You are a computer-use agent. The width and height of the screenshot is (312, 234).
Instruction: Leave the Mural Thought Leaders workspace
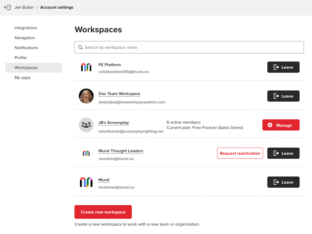pyautogui.click(x=283, y=153)
